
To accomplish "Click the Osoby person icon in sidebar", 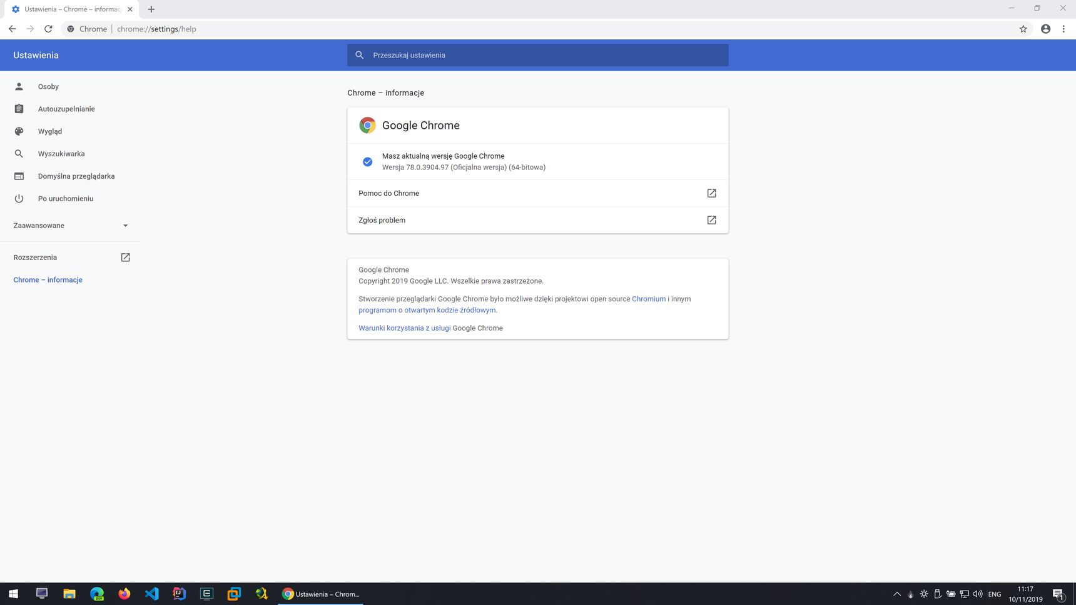I will point(19,87).
